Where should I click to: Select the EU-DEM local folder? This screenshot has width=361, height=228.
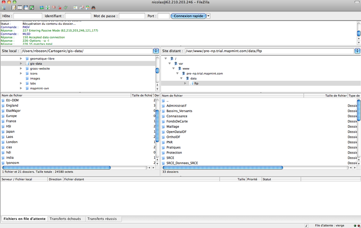pos(13,100)
